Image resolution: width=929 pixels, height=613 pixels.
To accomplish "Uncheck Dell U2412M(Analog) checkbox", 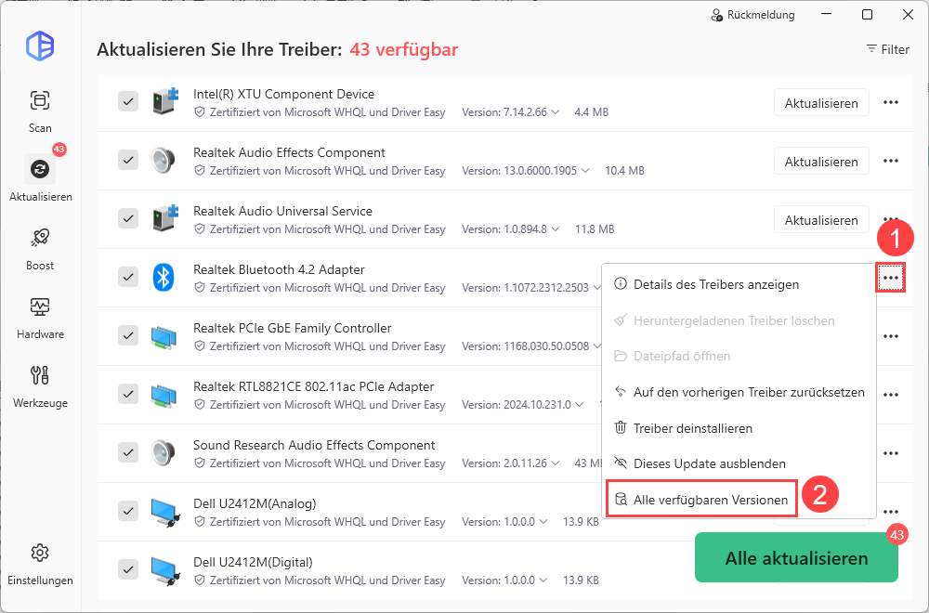I will (128, 512).
